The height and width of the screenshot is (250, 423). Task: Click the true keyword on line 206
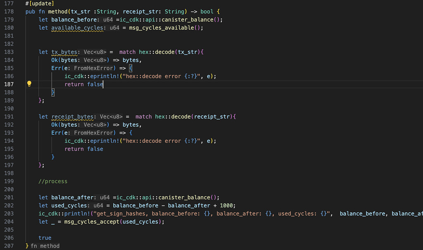tap(45, 238)
